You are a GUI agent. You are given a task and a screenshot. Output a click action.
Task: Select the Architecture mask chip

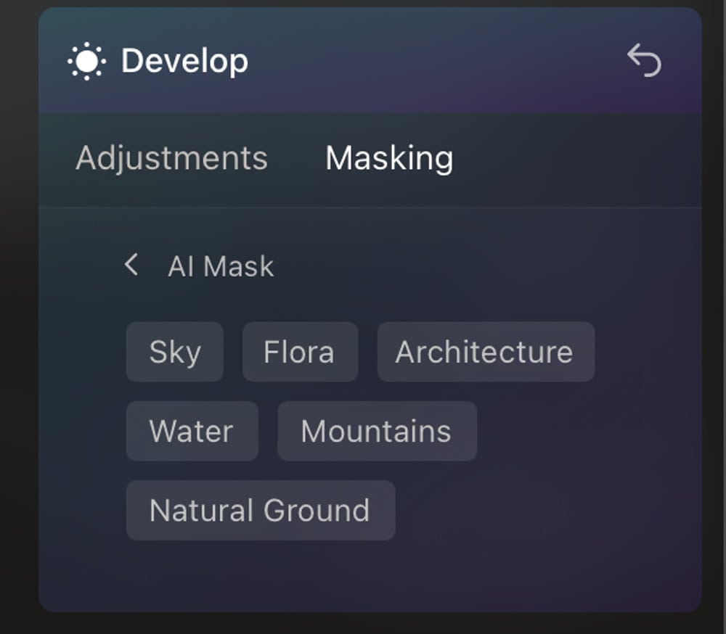(486, 352)
